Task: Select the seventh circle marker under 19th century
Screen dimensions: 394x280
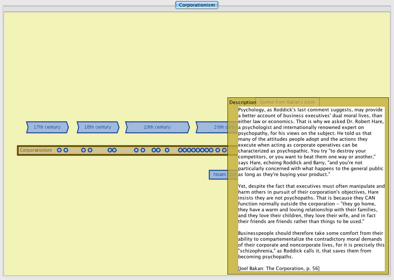Action: tap(136, 150)
